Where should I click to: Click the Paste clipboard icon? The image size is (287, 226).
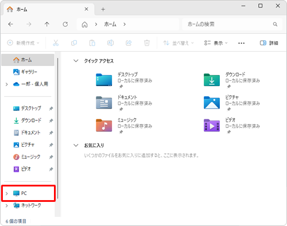[x=92, y=43]
